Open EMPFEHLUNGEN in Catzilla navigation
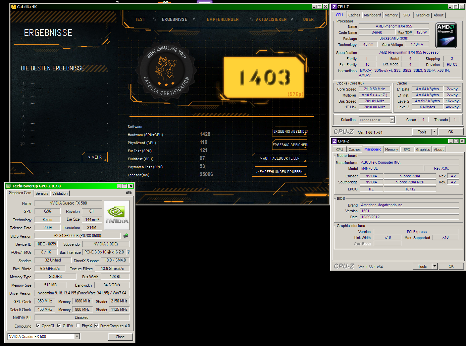This screenshot has height=346, width=466. [x=223, y=19]
